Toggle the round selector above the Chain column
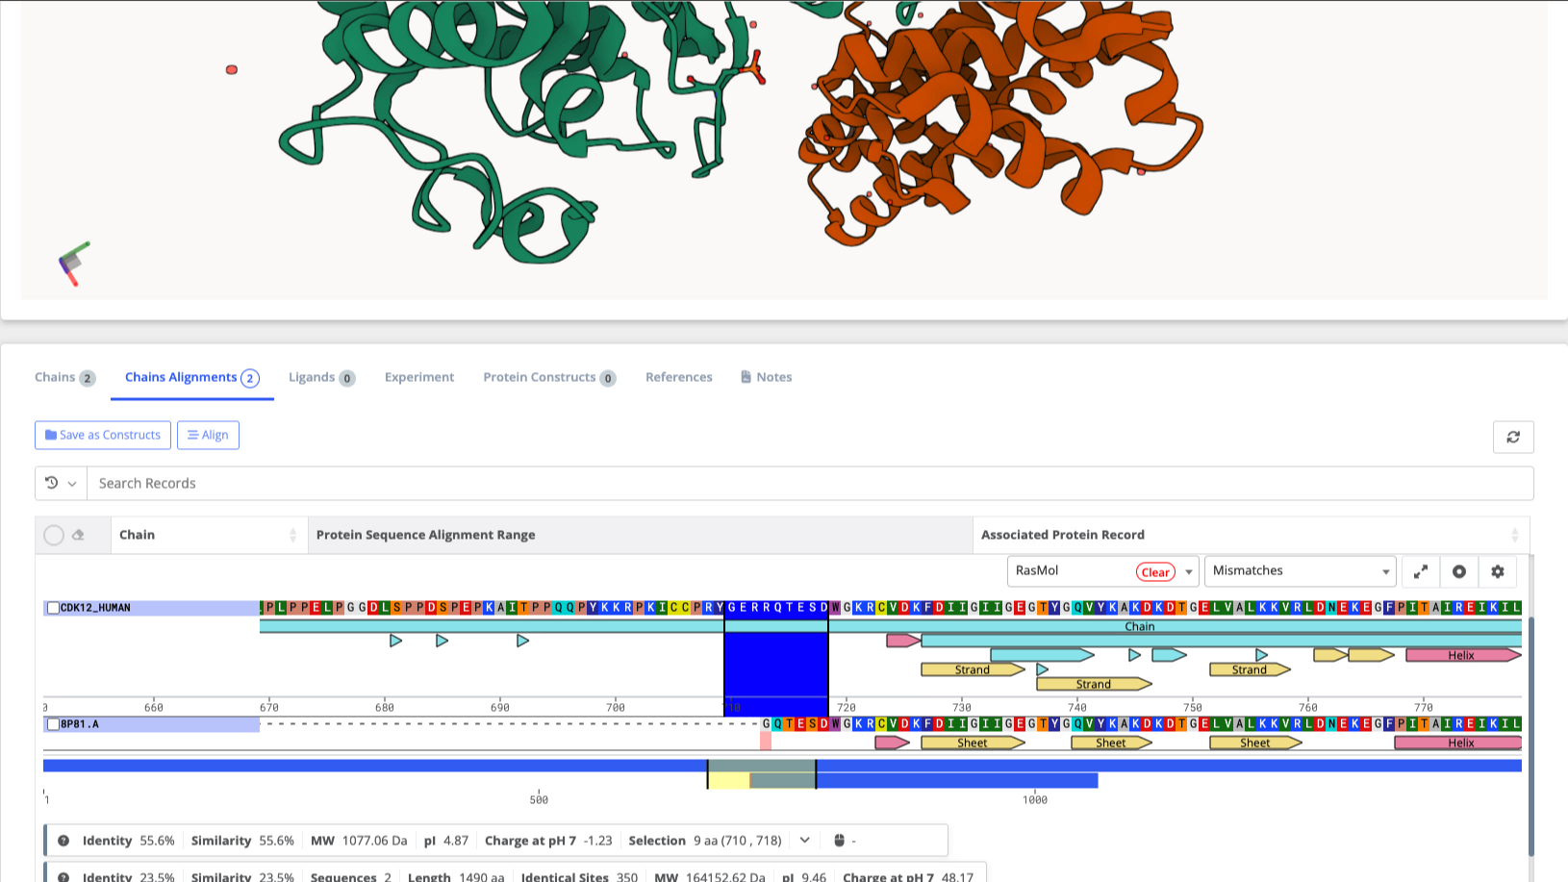This screenshot has width=1568, height=882. tap(54, 535)
